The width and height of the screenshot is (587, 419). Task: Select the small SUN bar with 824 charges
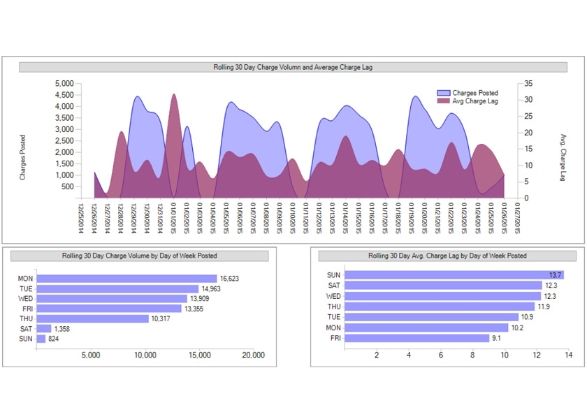(x=41, y=339)
